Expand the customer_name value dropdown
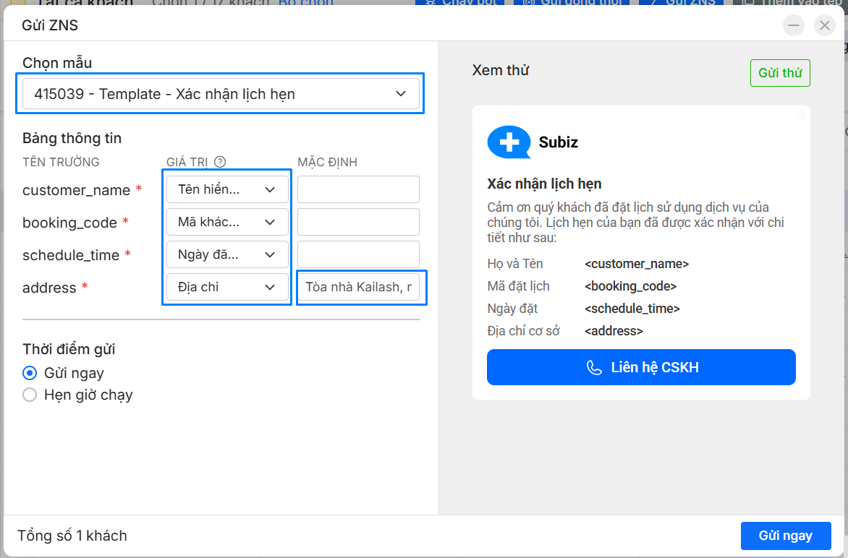848x558 pixels. (x=227, y=189)
